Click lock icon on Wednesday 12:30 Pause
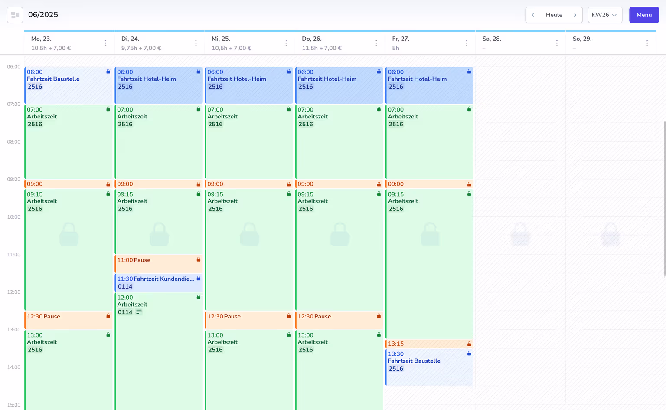666x410 pixels. pyautogui.click(x=288, y=316)
